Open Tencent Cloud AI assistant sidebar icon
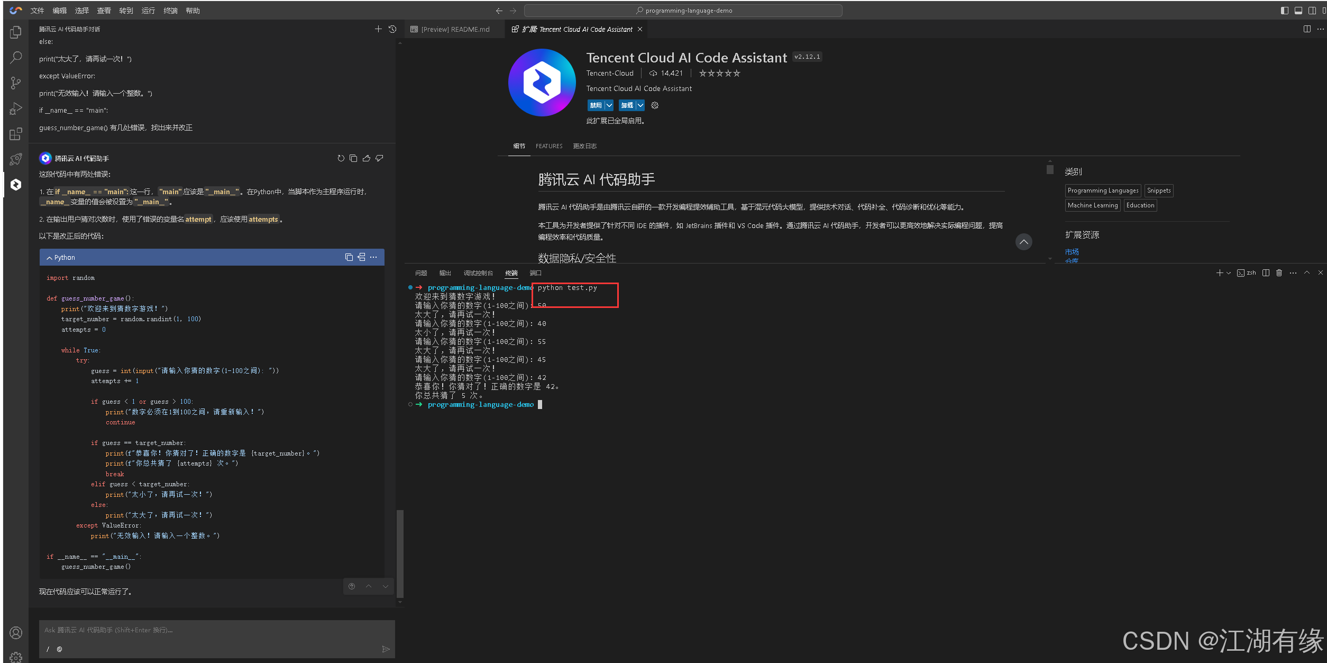Image resolution: width=1327 pixels, height=663 pixels. [x=16, y=185]
